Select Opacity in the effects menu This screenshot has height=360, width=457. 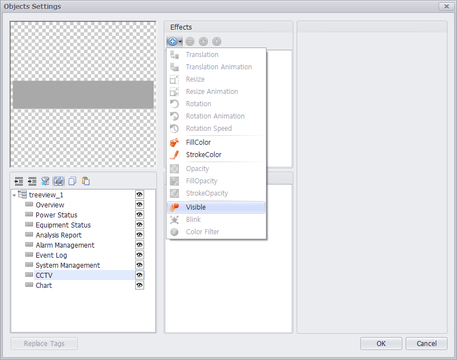point(216,169)
